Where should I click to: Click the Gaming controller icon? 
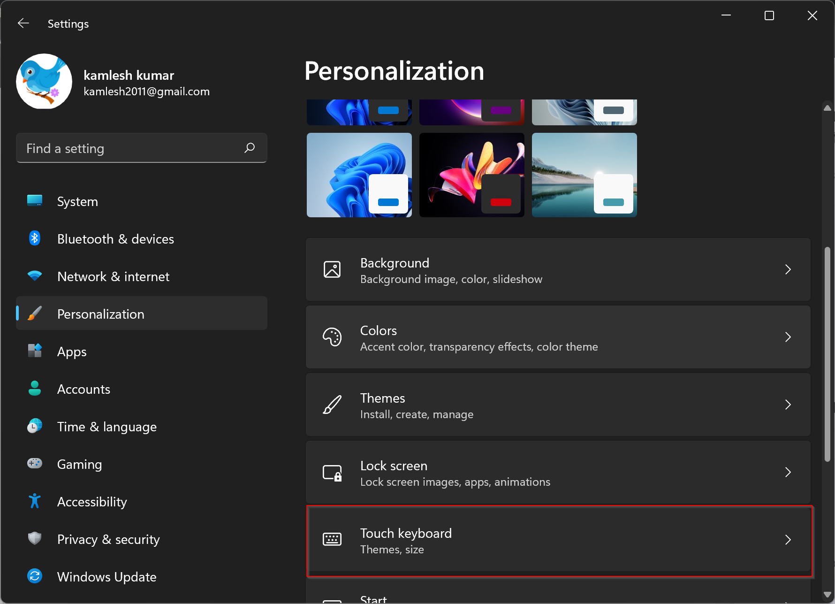coord(35,464)
